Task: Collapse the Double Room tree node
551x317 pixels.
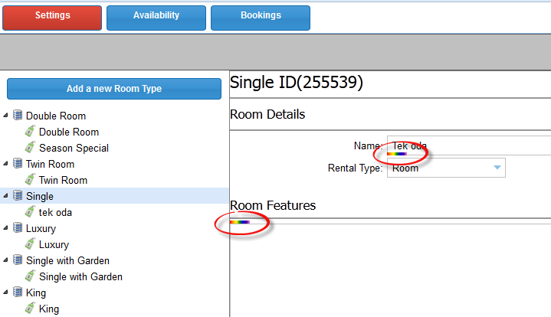Action: (x=7, y=116)
